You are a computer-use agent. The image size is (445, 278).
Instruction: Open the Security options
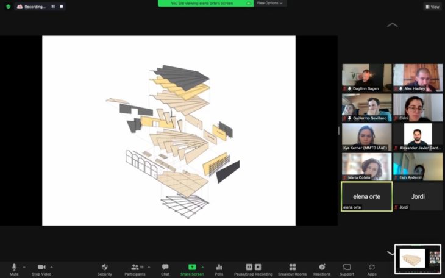pyautogui.click(x=105, y=268)
